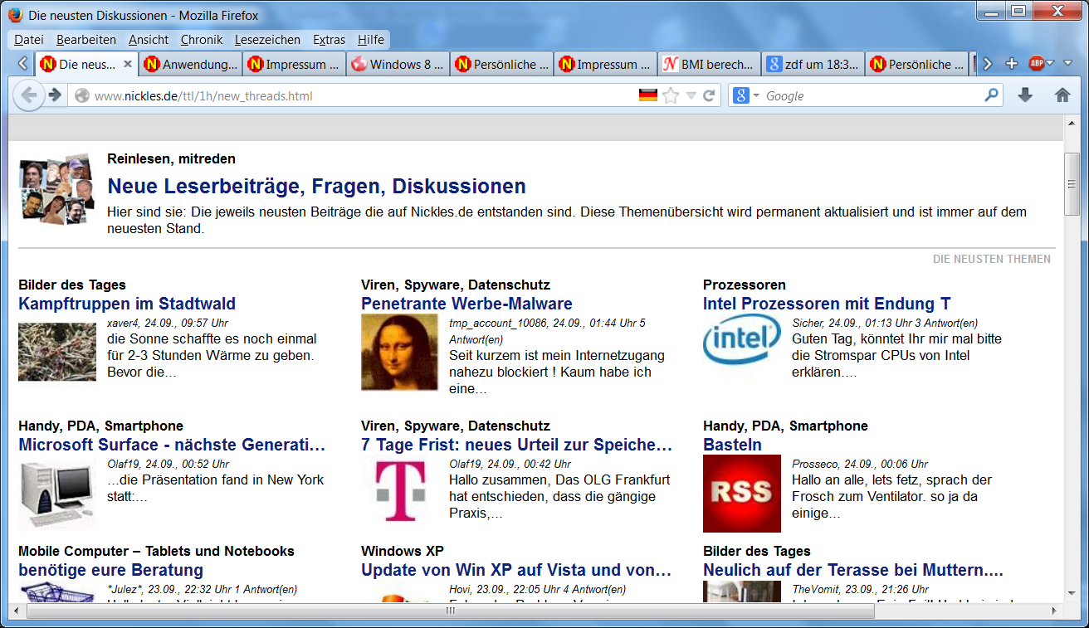Image resolution: width=1089 pixels, height=628 pixels.
Task: Open the Extras menu
Action: click(330, 40)
